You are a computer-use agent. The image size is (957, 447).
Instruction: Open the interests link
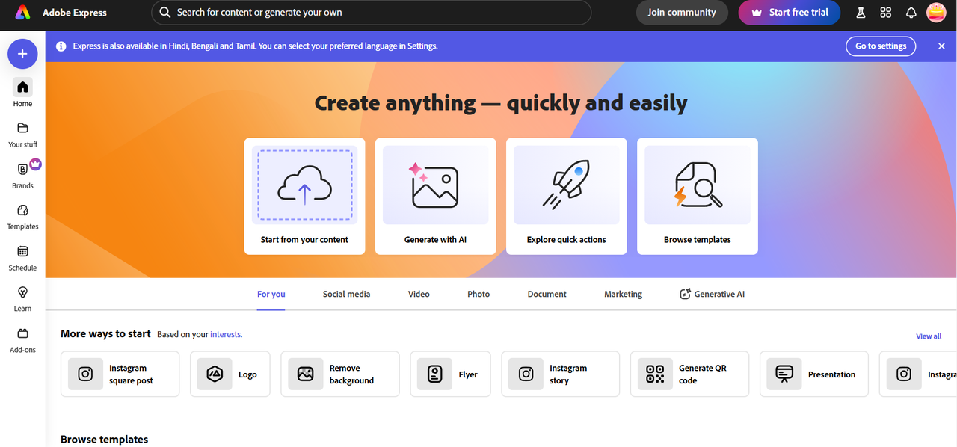click(226, 334)
